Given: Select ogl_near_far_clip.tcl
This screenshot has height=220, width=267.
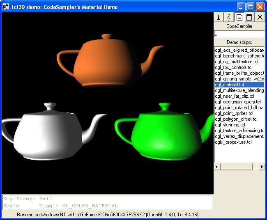Looking at the screenshot, I should pos(239,96).
